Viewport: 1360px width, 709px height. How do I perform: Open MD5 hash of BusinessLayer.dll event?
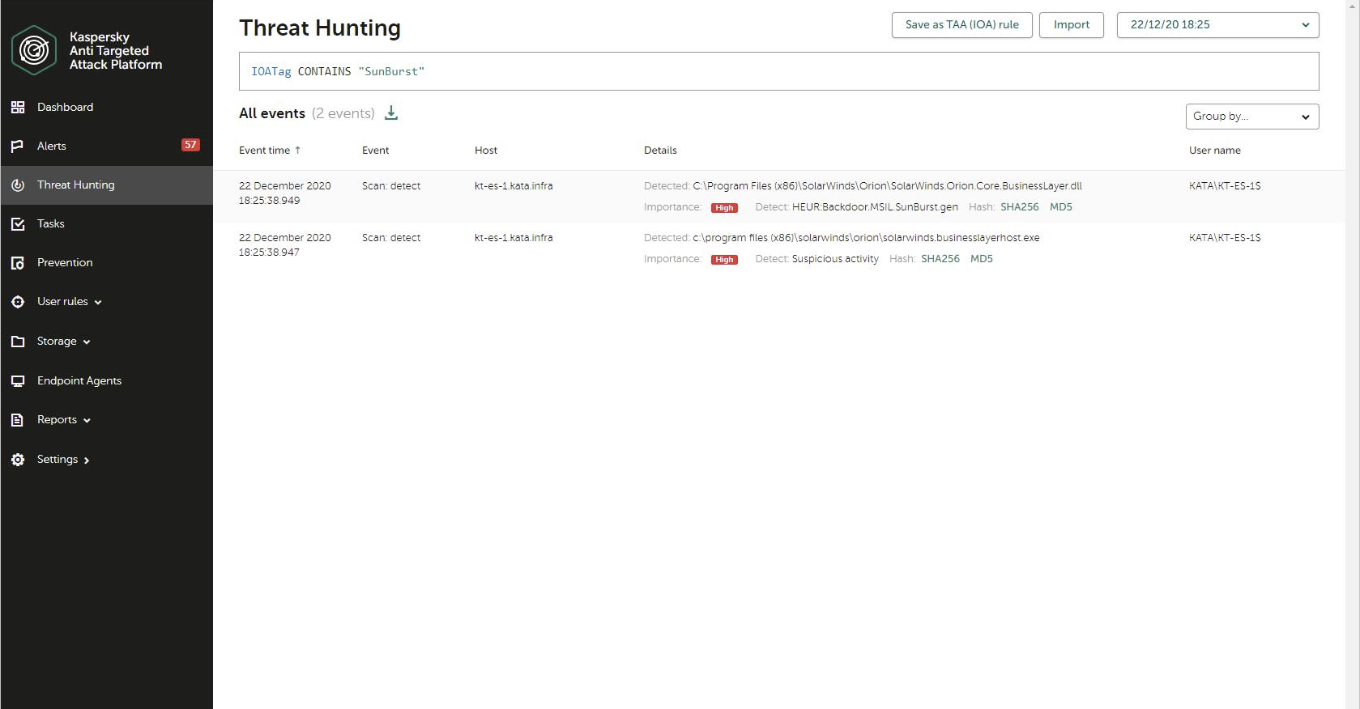pos(1061,207)
